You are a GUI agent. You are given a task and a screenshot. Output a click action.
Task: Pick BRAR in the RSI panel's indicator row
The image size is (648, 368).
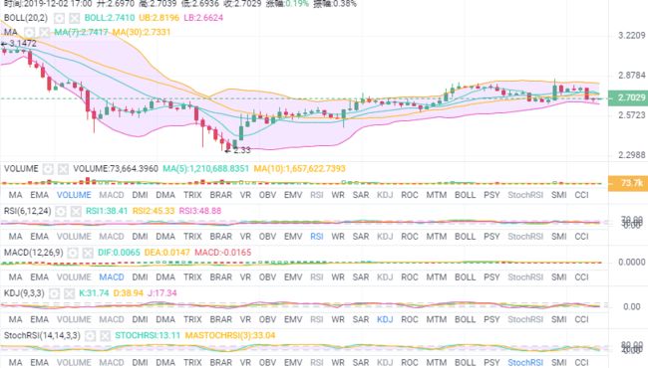[221, 237]
